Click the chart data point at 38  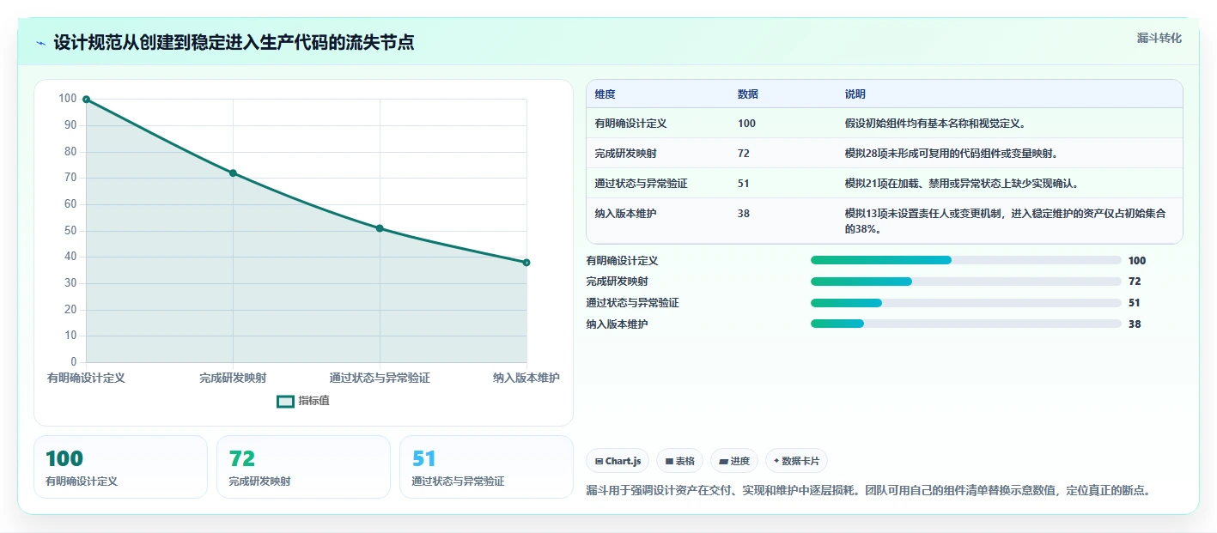526,263
